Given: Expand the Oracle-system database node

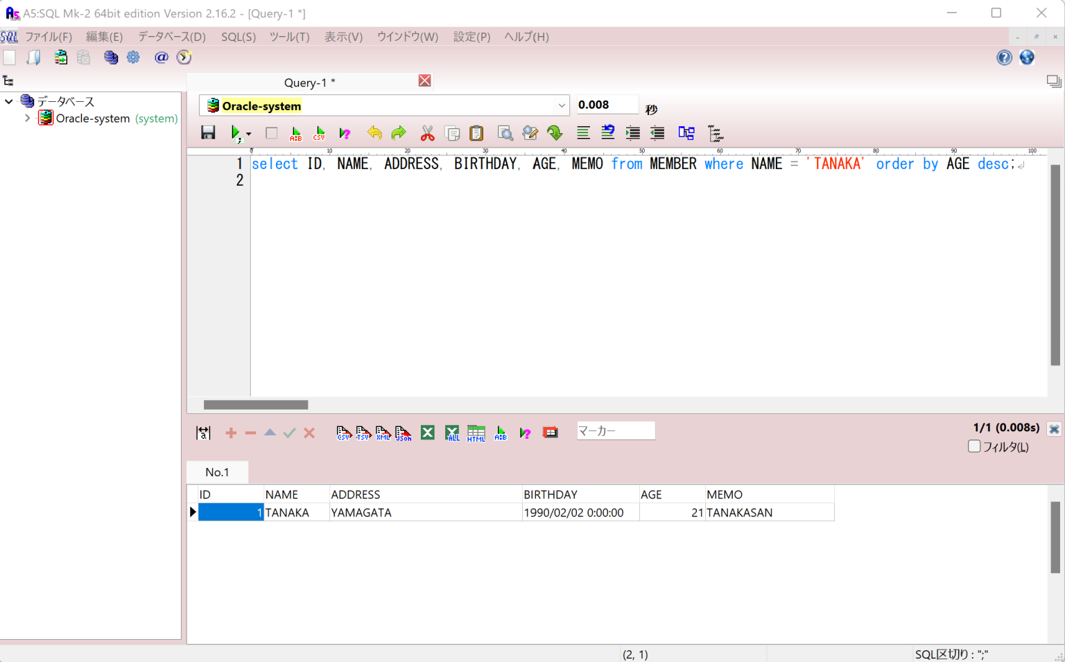Looking at the screenshot, I should 27,118.
